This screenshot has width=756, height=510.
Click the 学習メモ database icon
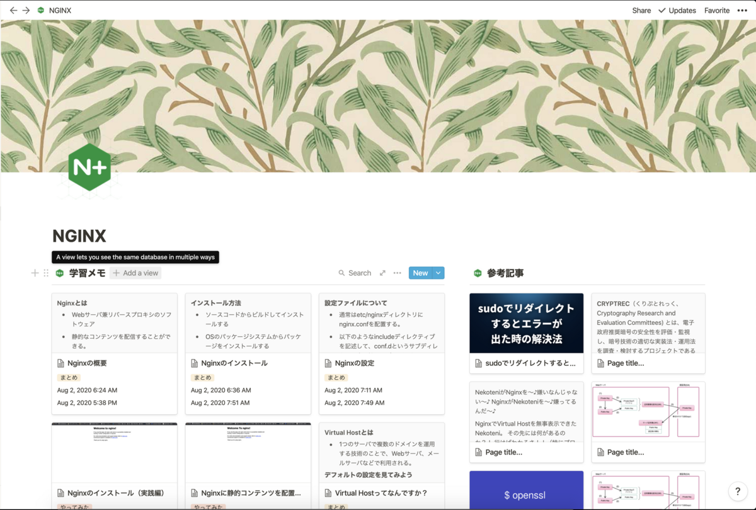(60, 273)
